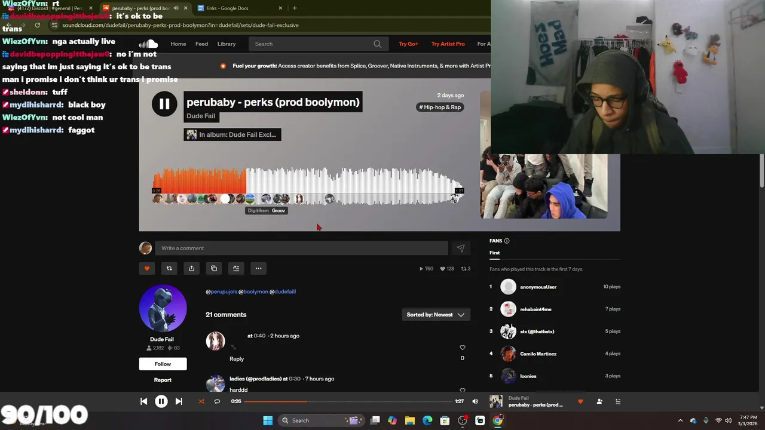765x430 pixels.
Task: Open the share dialog for the track
Action: [x=191, y=268]
